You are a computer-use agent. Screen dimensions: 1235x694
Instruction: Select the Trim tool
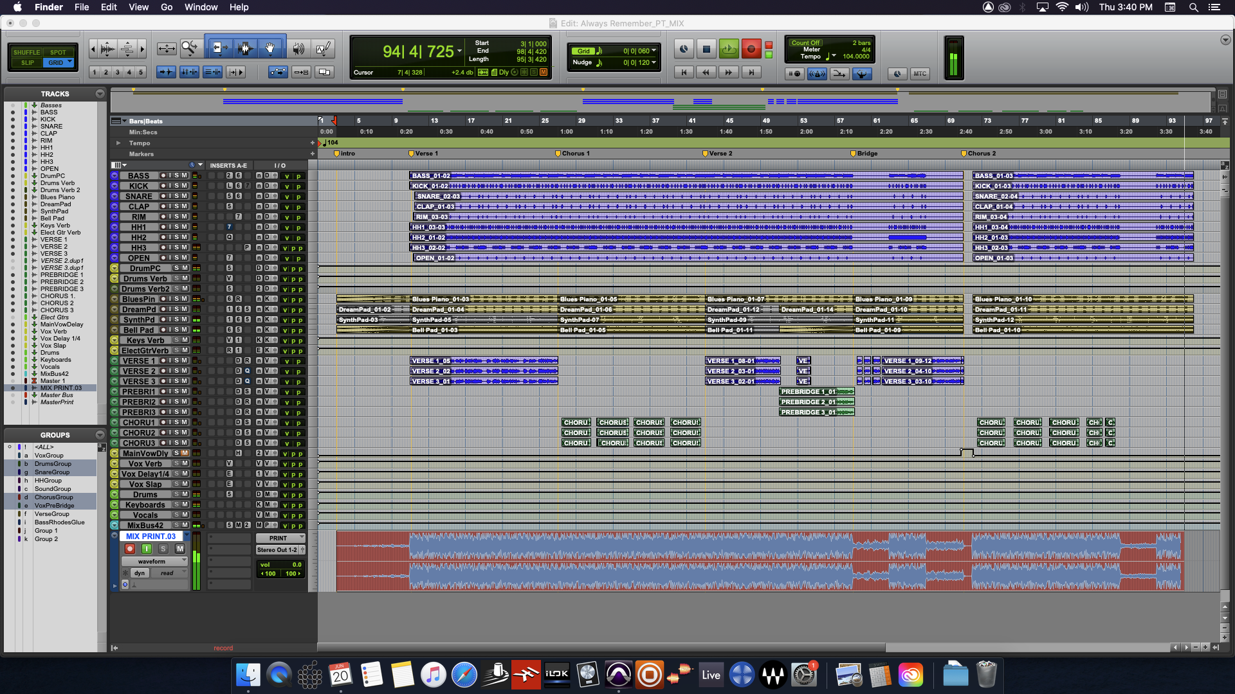coord(218,48)
